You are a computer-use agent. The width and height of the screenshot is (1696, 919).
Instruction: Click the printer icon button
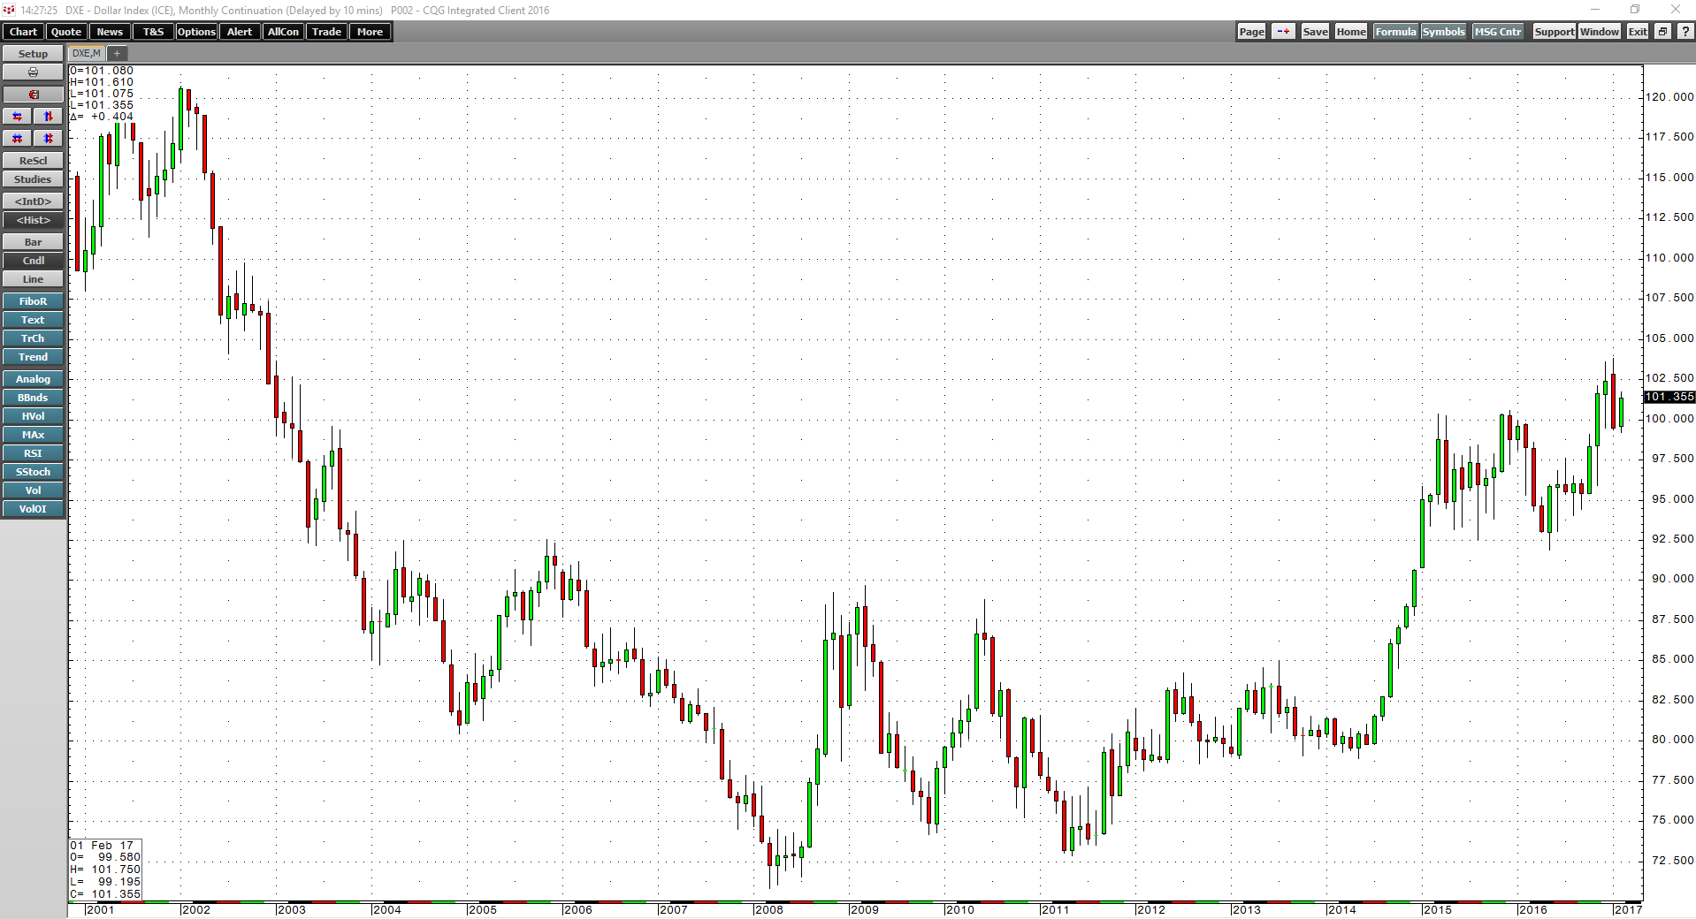coord(33,72)
